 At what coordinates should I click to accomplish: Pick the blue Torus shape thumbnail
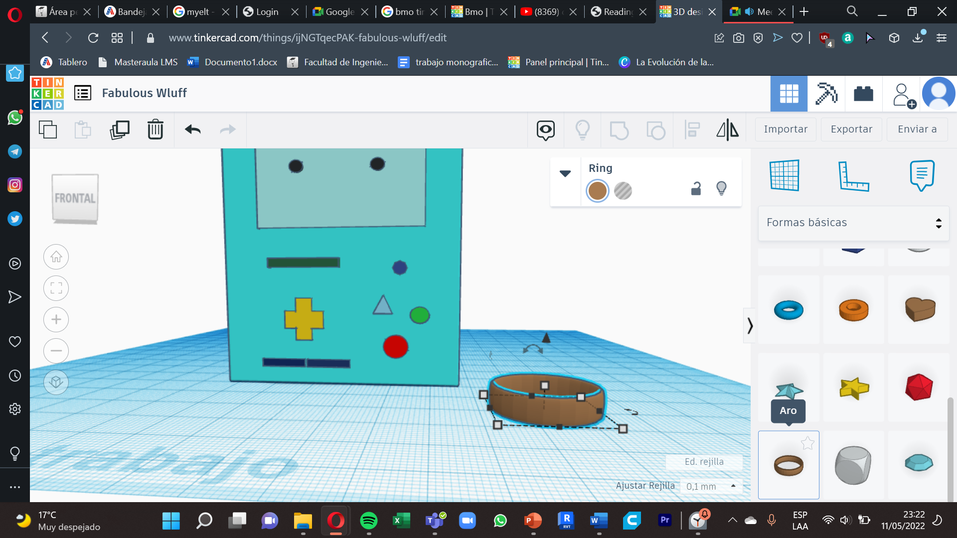tap(789, 310)
